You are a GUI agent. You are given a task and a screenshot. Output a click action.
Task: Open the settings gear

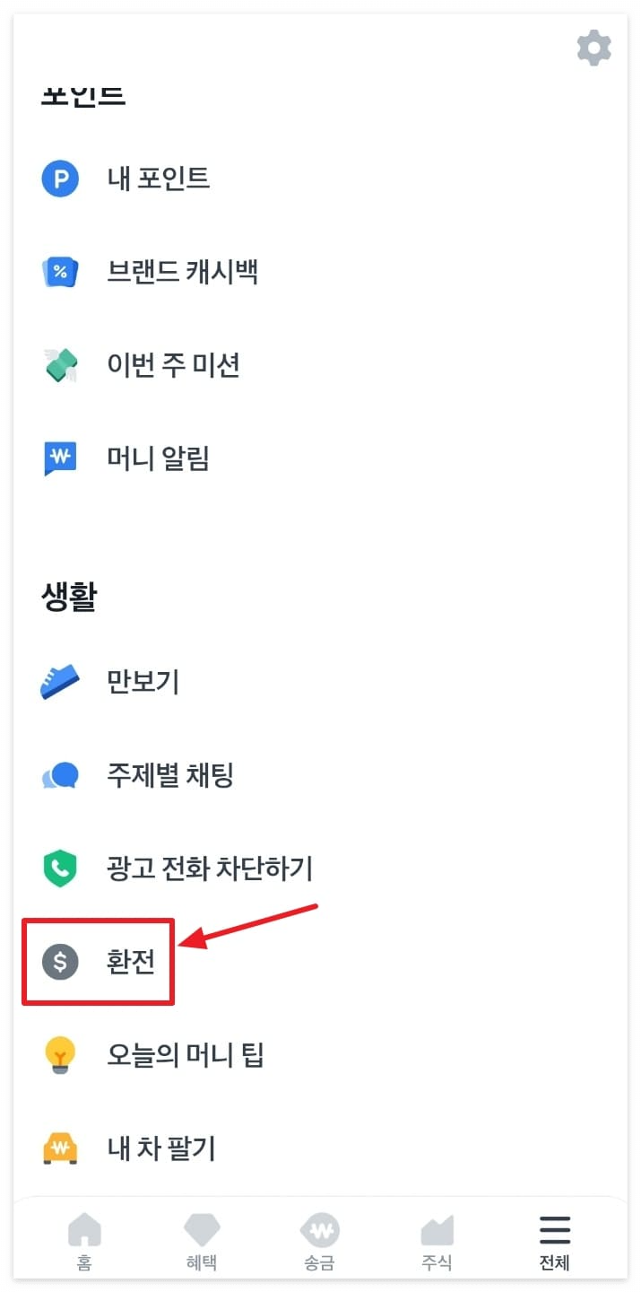pyautogui.click(x=593, y=49)
